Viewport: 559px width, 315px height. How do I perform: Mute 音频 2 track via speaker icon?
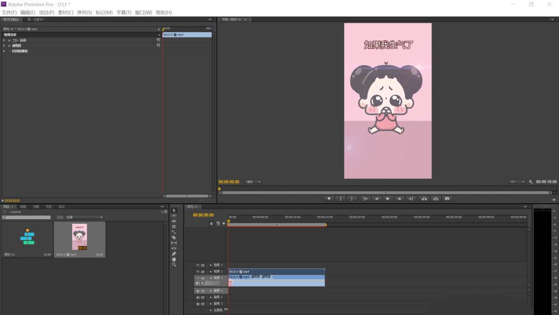197,297
